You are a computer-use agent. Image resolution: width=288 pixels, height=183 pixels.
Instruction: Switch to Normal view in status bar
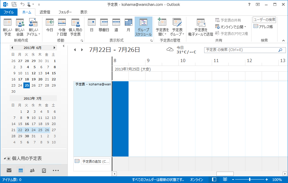coord(214,180)
